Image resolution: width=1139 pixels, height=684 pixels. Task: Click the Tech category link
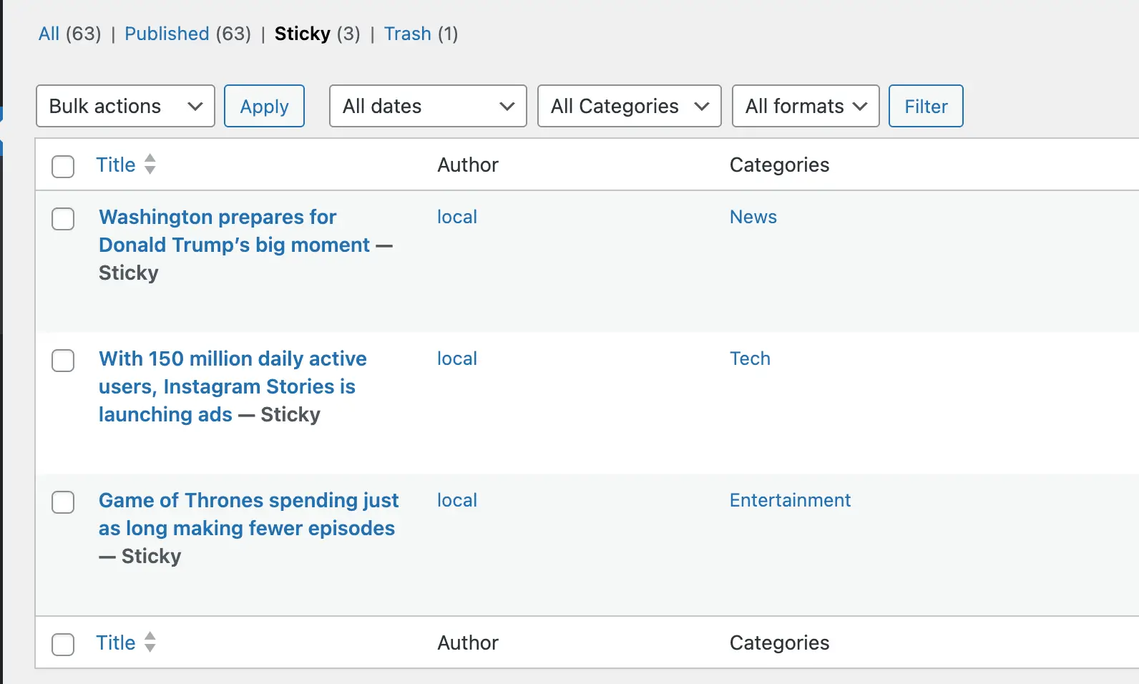749,358
